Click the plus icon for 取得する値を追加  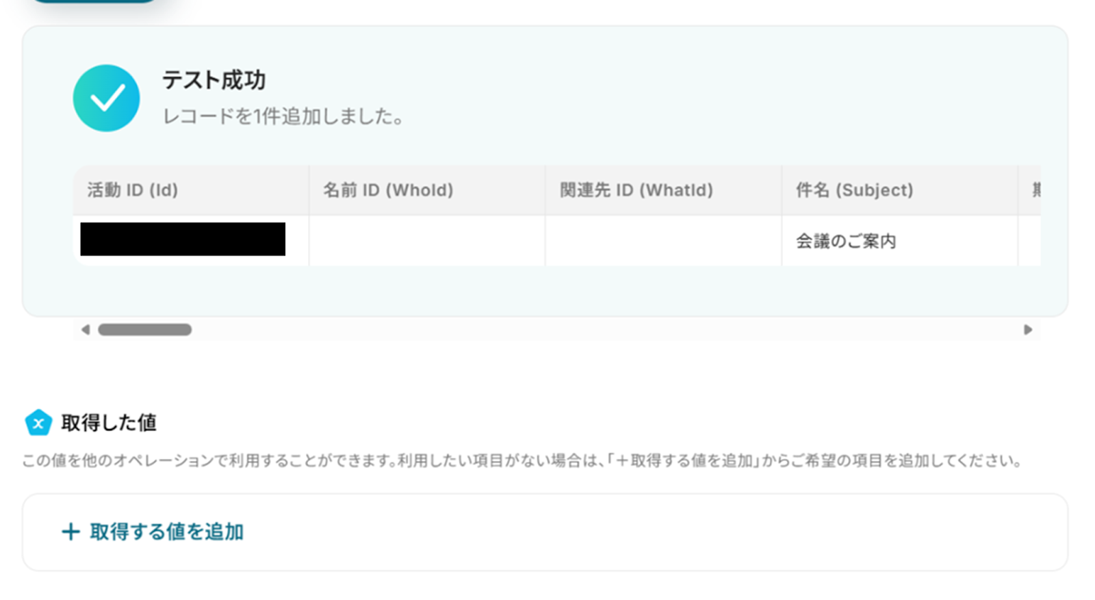pyautogui.click(x=70, y=532)
